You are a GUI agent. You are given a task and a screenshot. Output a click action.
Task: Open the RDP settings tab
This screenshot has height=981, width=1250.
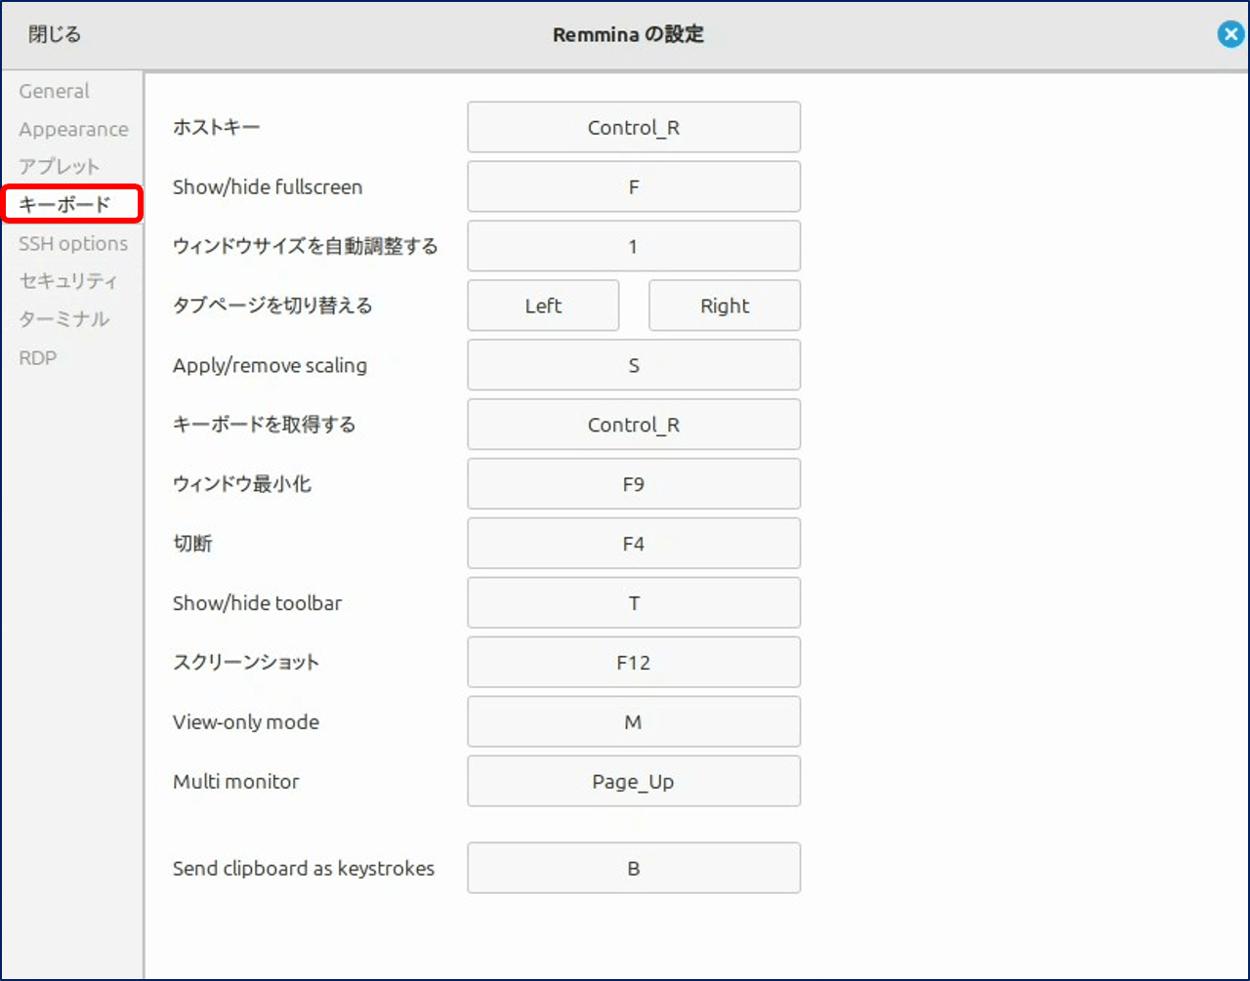[38, 357]
